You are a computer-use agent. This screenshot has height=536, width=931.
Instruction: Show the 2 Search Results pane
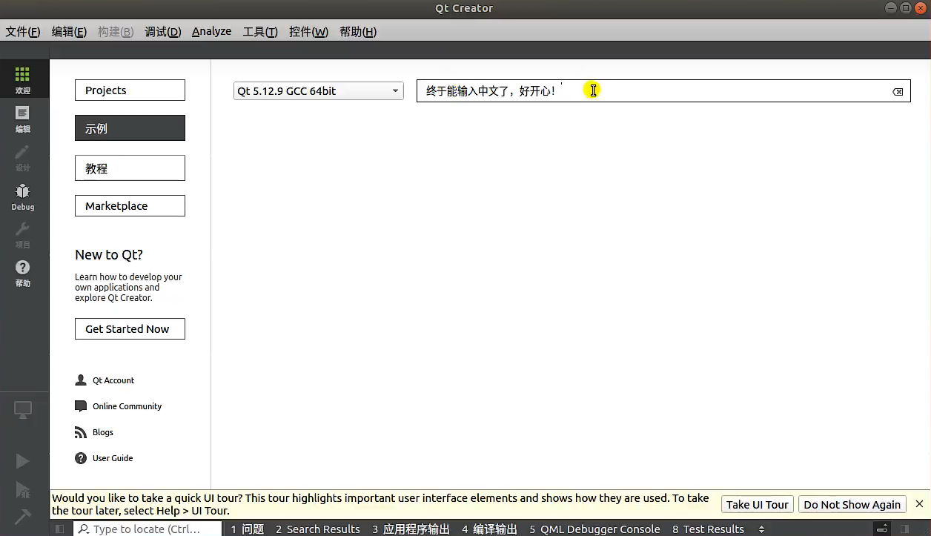(317, 529)
